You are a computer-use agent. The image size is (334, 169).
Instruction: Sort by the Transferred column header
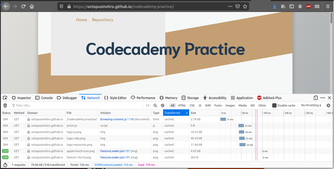[x=176, y=113]
